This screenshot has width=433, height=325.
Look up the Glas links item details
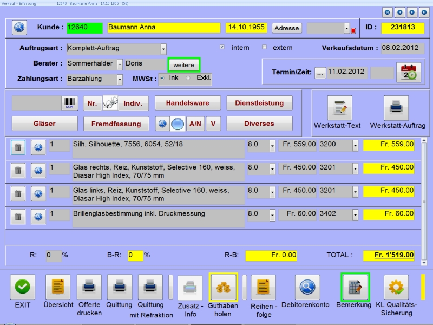(38, 193)
